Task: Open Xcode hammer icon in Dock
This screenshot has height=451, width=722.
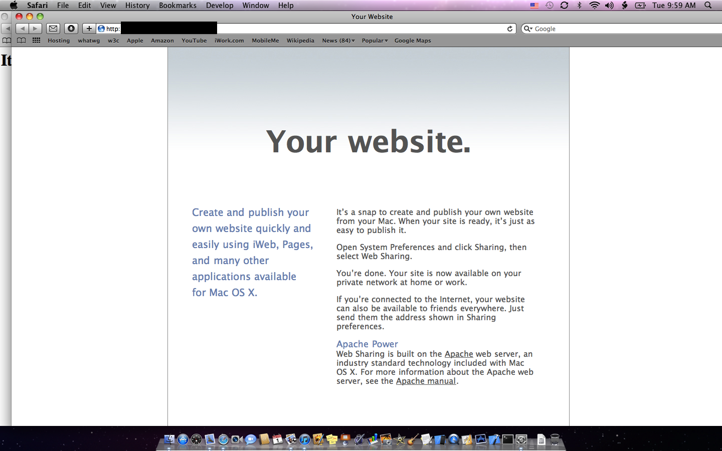Action: pyautogui.click(x=494, y=439)
